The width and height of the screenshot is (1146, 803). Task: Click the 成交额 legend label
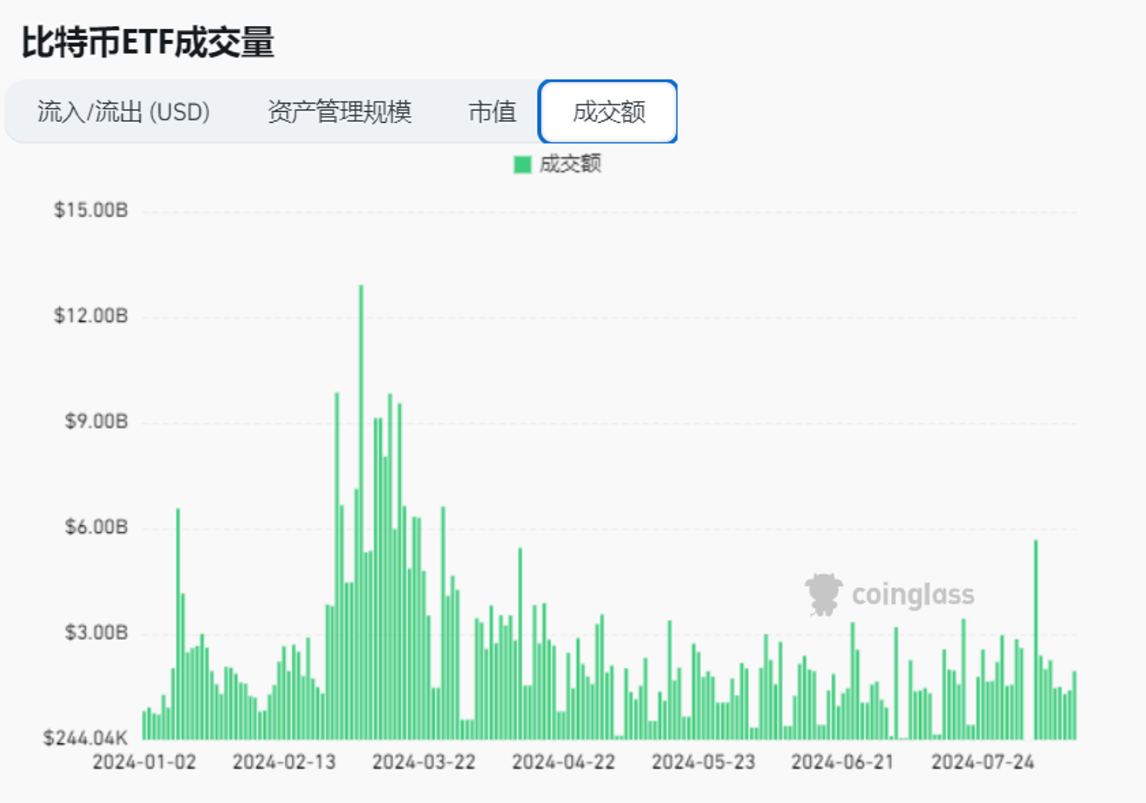[570, 164]
